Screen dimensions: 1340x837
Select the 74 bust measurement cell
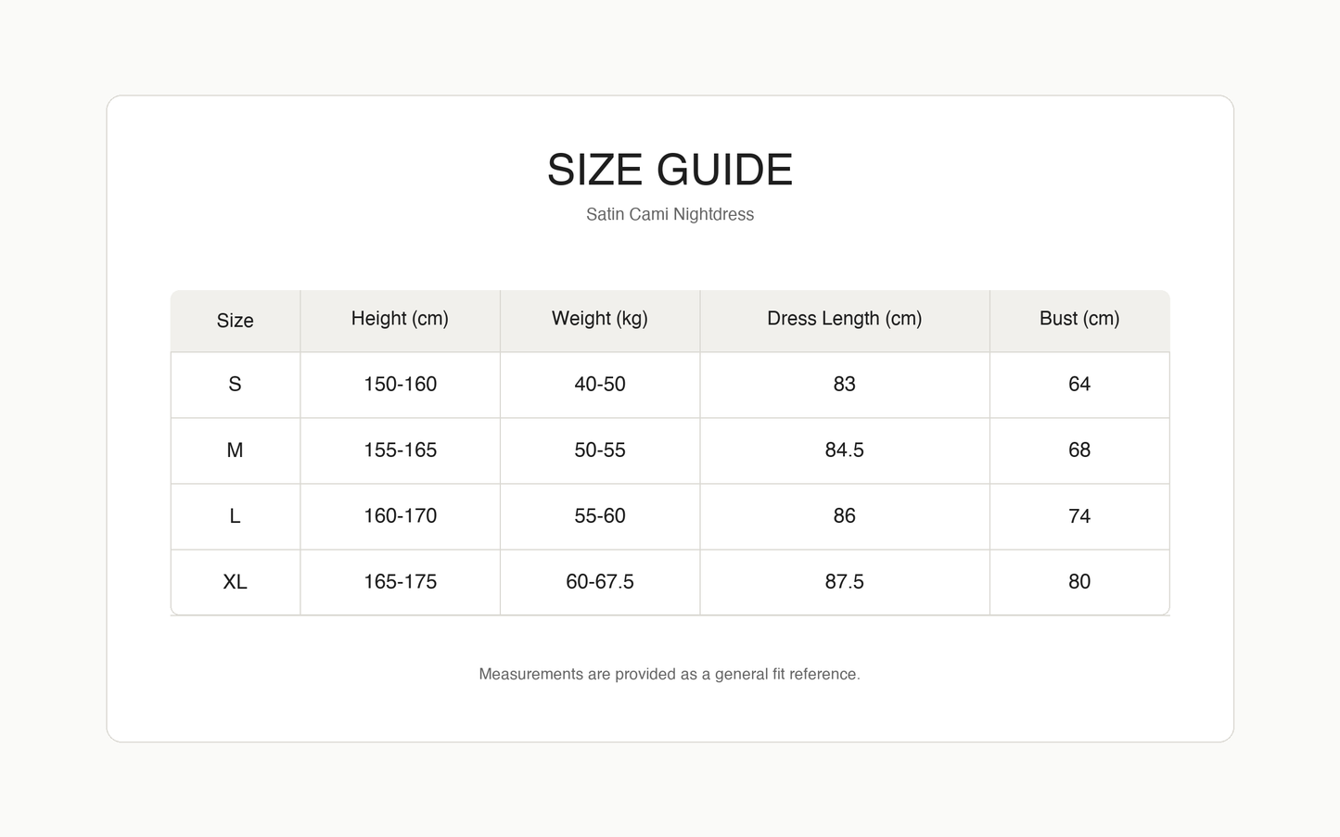coord(1079,516)
